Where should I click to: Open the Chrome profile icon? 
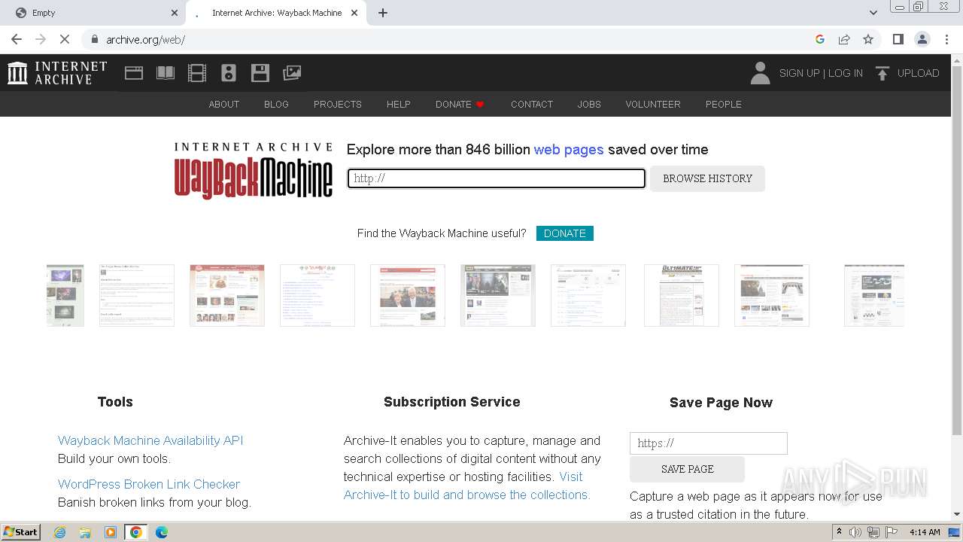click(922, 39)
